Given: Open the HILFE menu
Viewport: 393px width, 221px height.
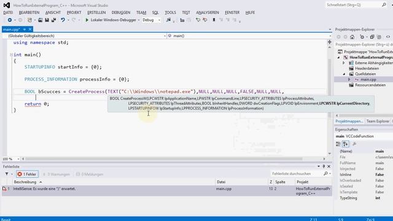Looking at the screenshot, I should click(250, 12).
